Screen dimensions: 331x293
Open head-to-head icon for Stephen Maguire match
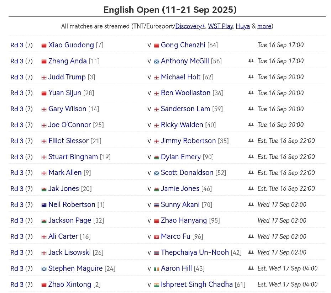[x=251, y=268]
